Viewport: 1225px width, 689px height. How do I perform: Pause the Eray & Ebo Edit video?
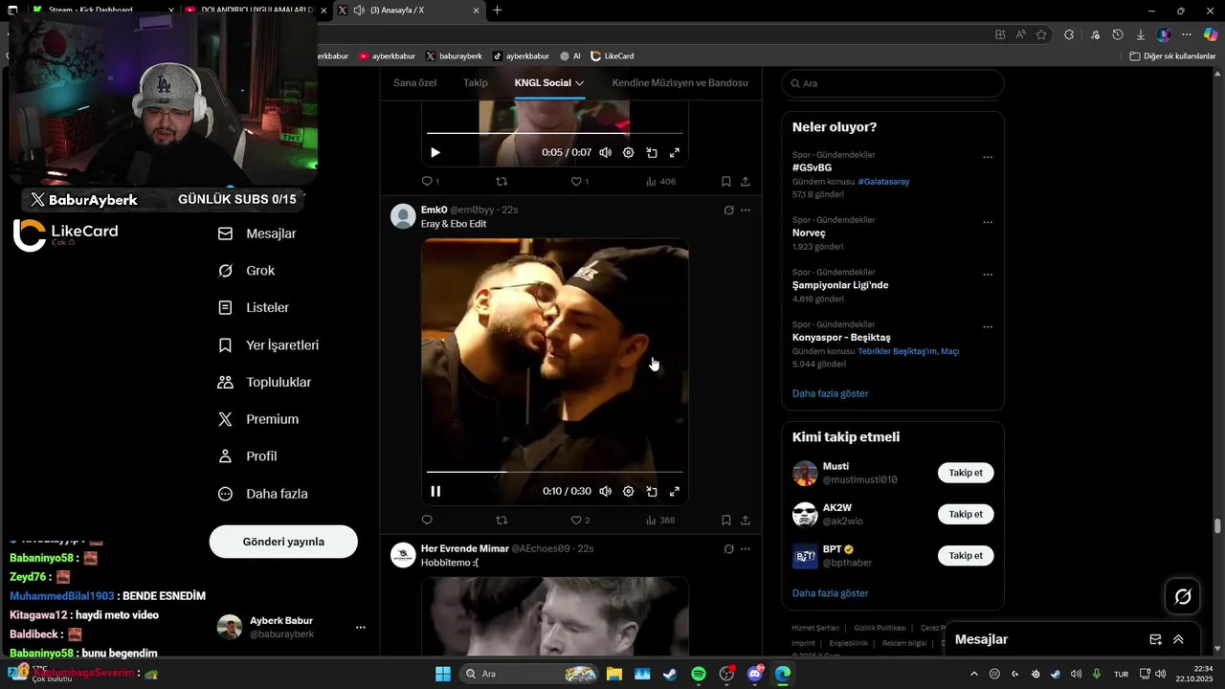click(435, 491)
